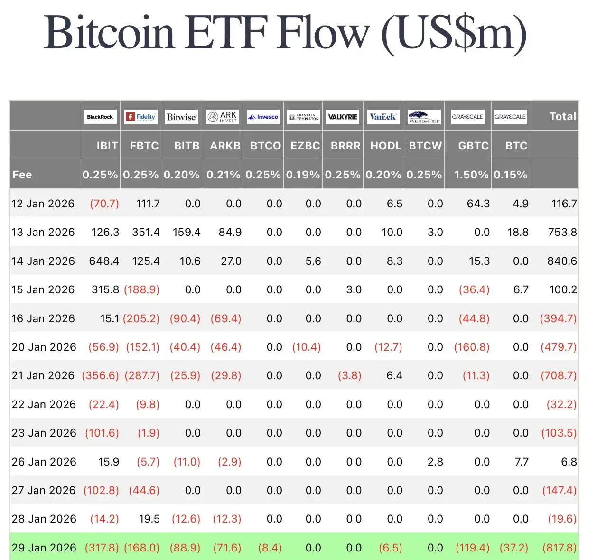The image size is (597, 560).
Task: Select the 29 Jan 2026 date row
Action: [44, 548]
